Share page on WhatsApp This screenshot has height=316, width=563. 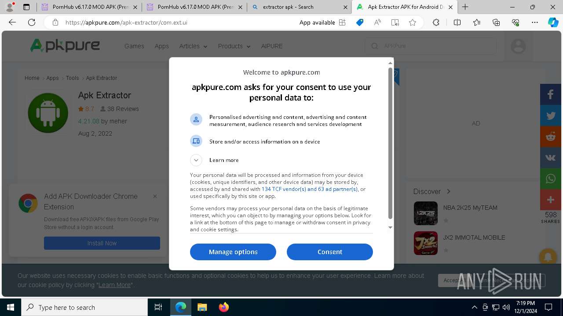(x=551, y=179)
